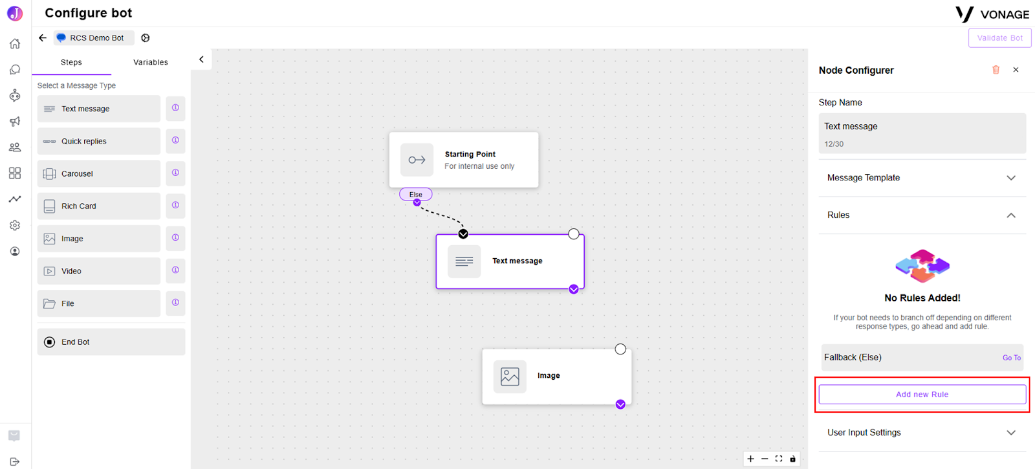
Task: Select the Text message node on canvas
Action: pyautogui.click(x=510, y=261)
